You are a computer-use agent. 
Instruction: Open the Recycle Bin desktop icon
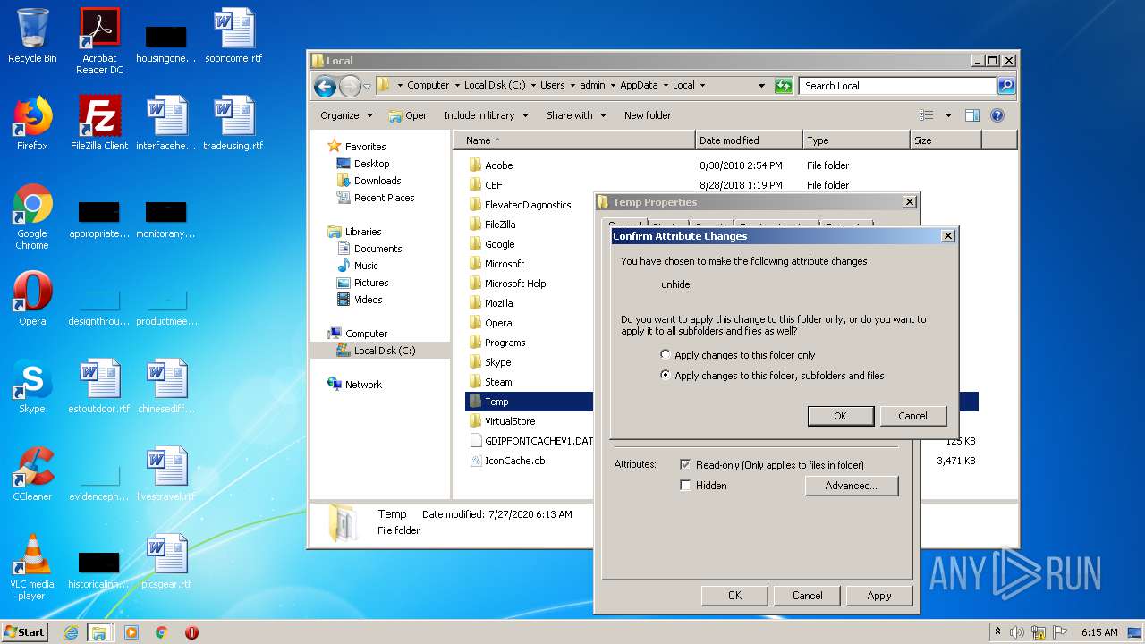[x=32, y=36]
